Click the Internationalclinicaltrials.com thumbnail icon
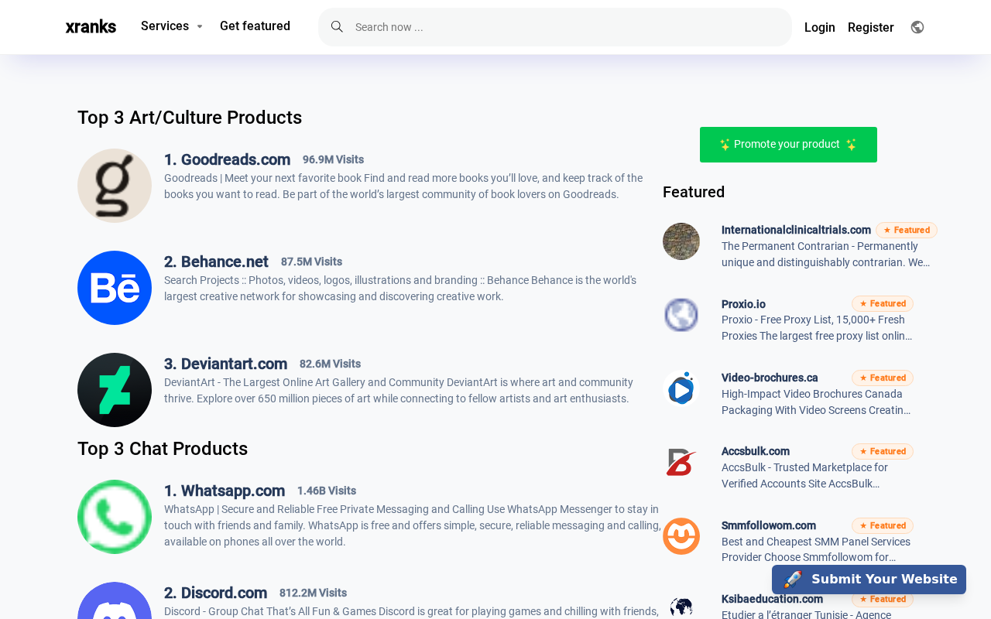 coord(681,241)
